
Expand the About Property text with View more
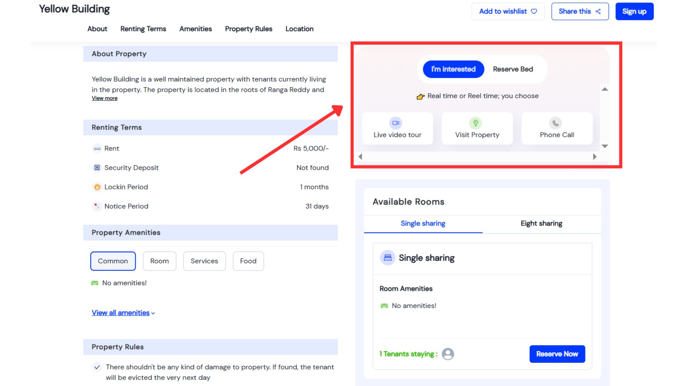pos(104,98)
